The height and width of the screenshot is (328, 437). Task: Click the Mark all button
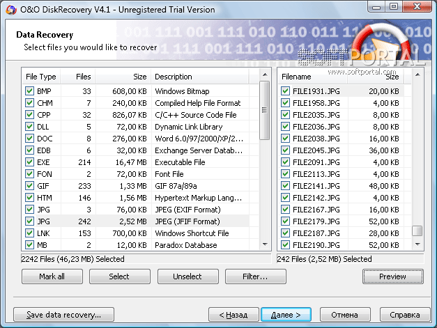tap(52, 276)
